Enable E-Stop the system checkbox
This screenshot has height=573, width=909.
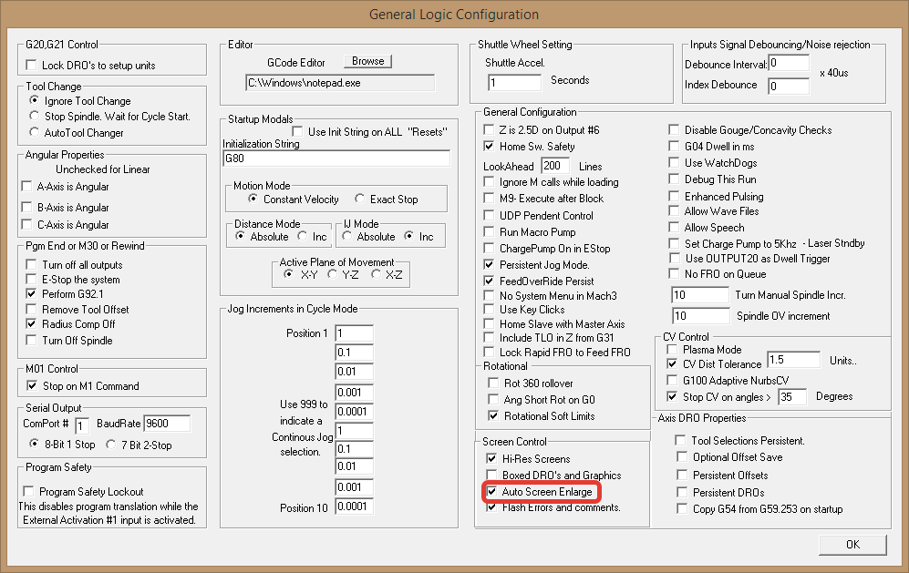tap(31, 279)
